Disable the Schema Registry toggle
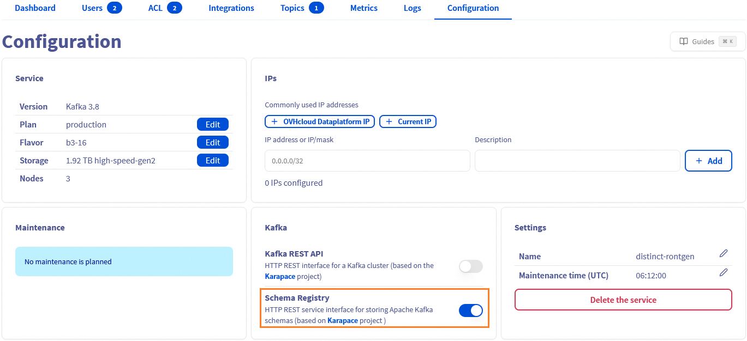747x341 pixels. coord(470,310)
